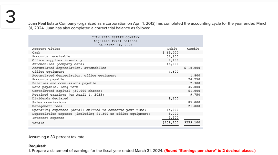Select the Debit column header

(x=172, y=49)
